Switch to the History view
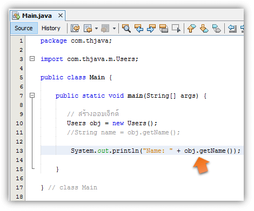This screenshot has height=211, width=254. tap(51, 28)
